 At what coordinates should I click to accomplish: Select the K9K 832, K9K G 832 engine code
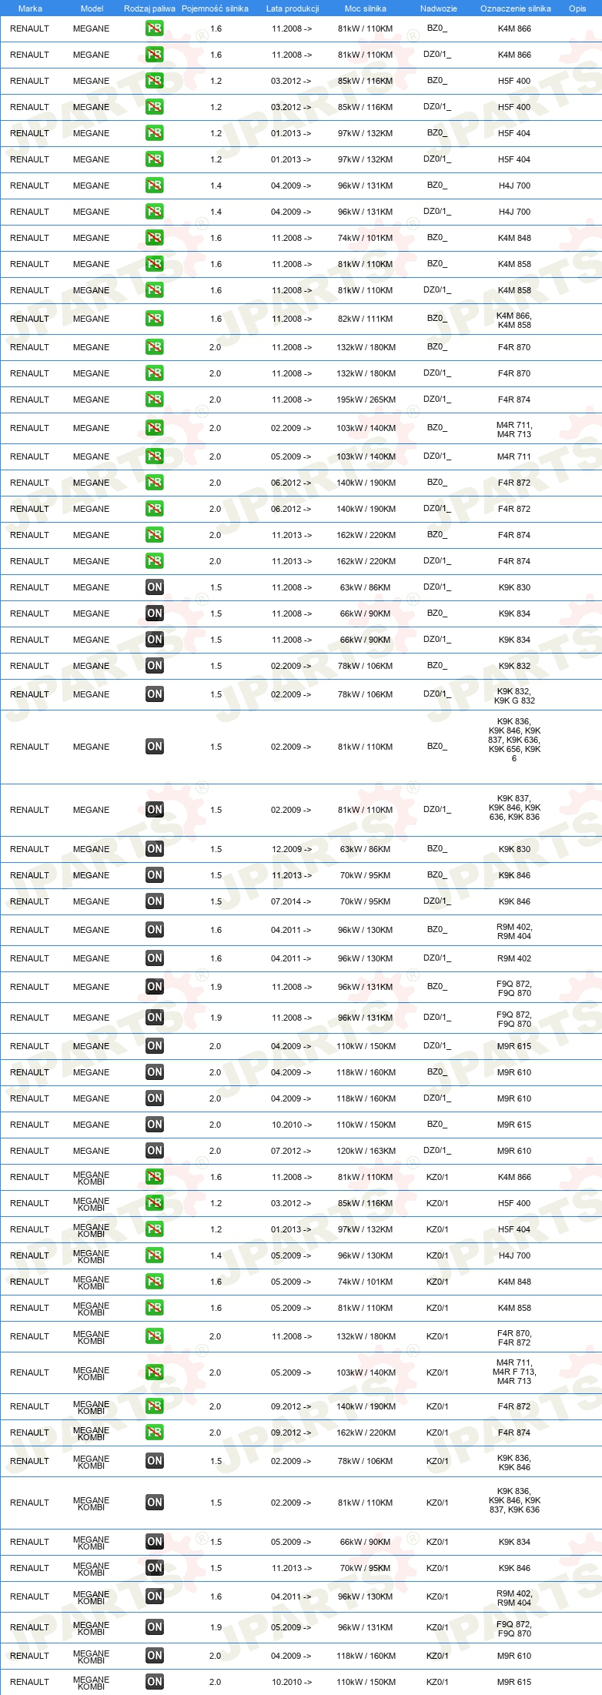pyautogui.click(x=514, y=696)
